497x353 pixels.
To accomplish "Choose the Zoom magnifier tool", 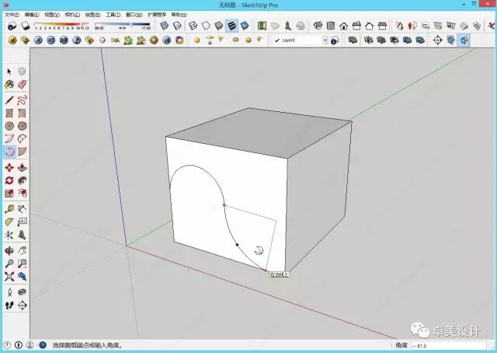I will (9, 264).
